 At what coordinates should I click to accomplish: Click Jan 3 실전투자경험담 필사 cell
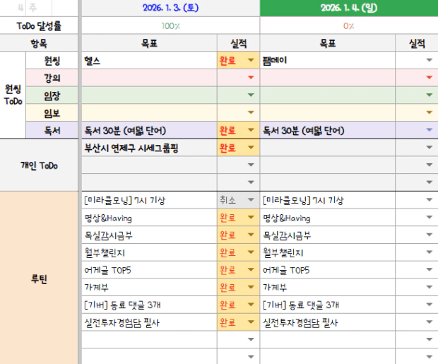click(149, 322)
